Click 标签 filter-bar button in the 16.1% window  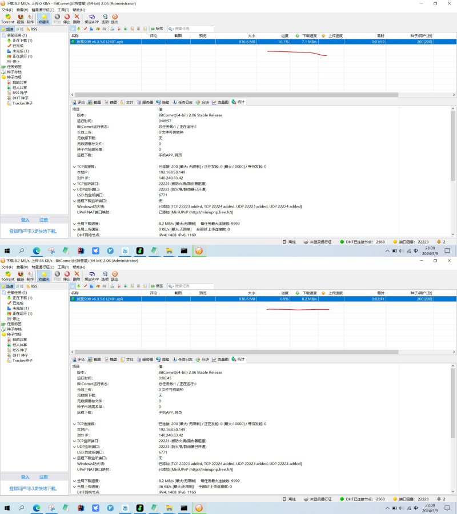(157, 29)
